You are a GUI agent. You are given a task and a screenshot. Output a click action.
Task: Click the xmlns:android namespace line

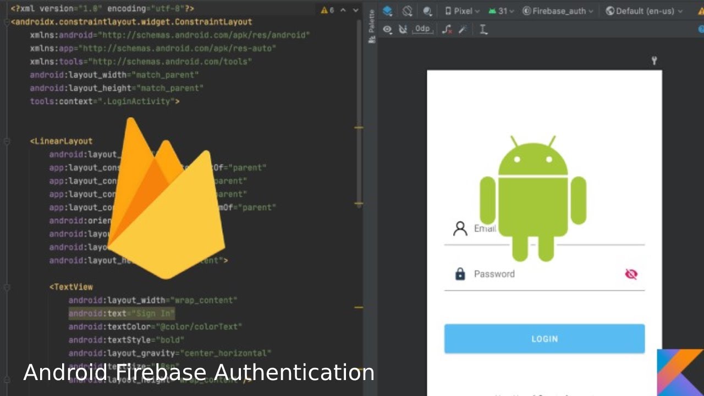coord(170,35)
